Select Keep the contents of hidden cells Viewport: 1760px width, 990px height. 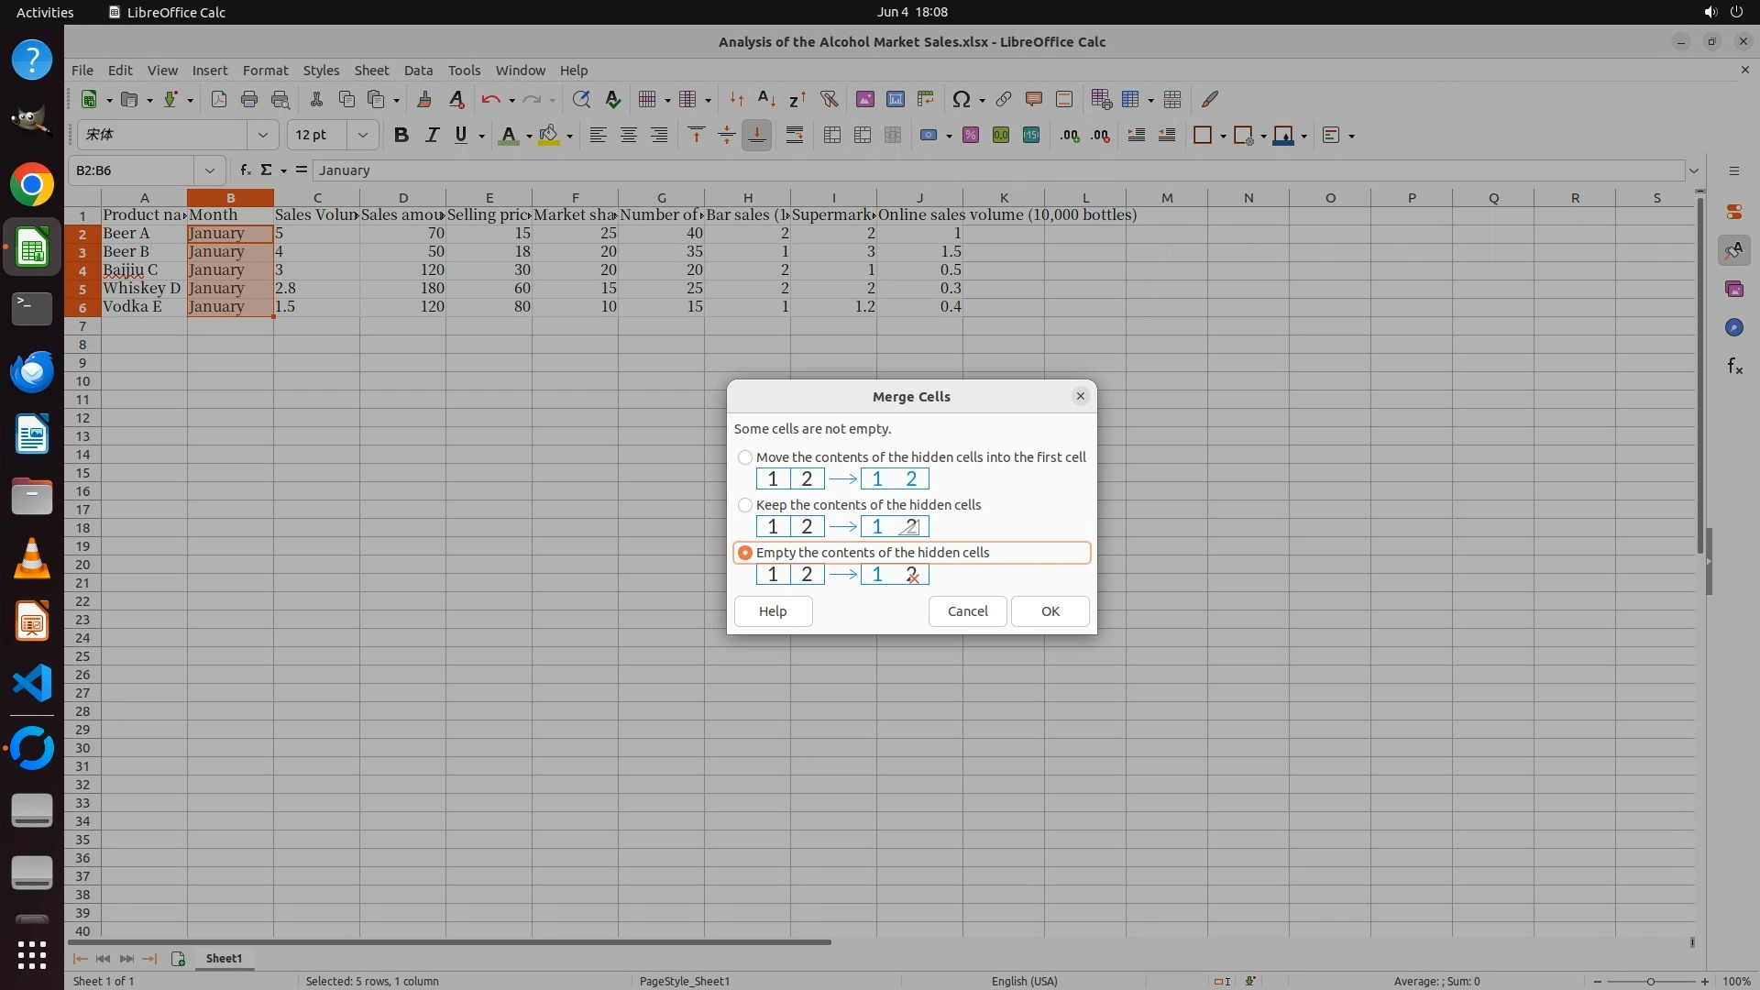click(x=745, y=505)
